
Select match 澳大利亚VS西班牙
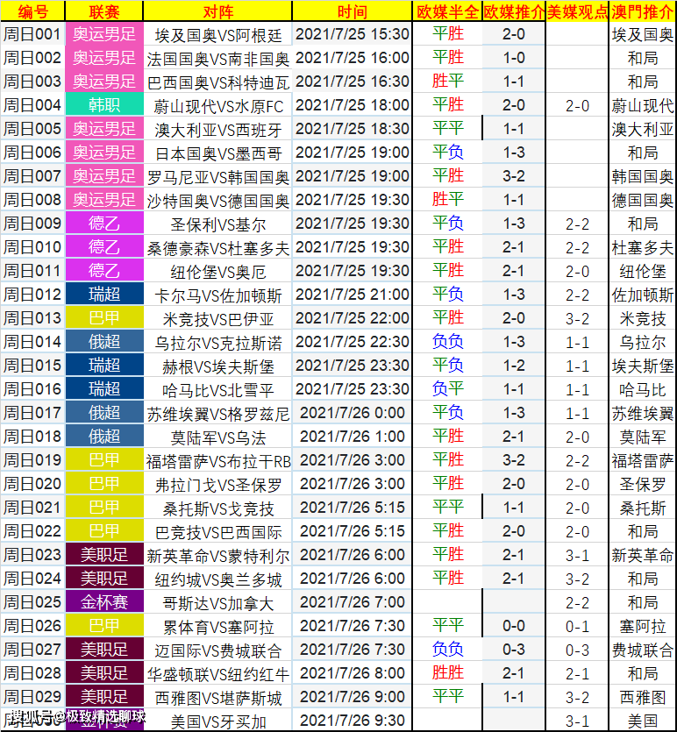click(217, 129)
